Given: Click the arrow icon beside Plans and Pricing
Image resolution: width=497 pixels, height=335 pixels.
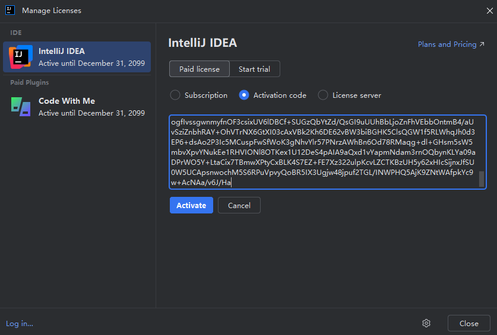Looking at the screenshot, I should coord(482,44).
